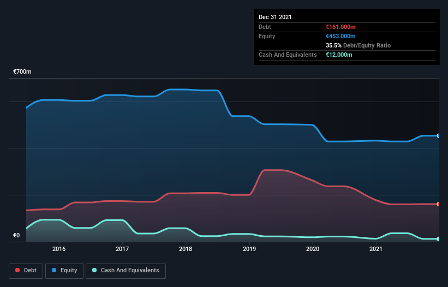Toggle the Debt series legend button
This screenshot has height=287, width=448.
pyautogui.click(x=26, y=271)
